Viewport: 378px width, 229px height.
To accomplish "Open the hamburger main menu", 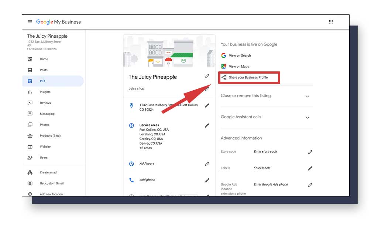I will tap(30, 22).
